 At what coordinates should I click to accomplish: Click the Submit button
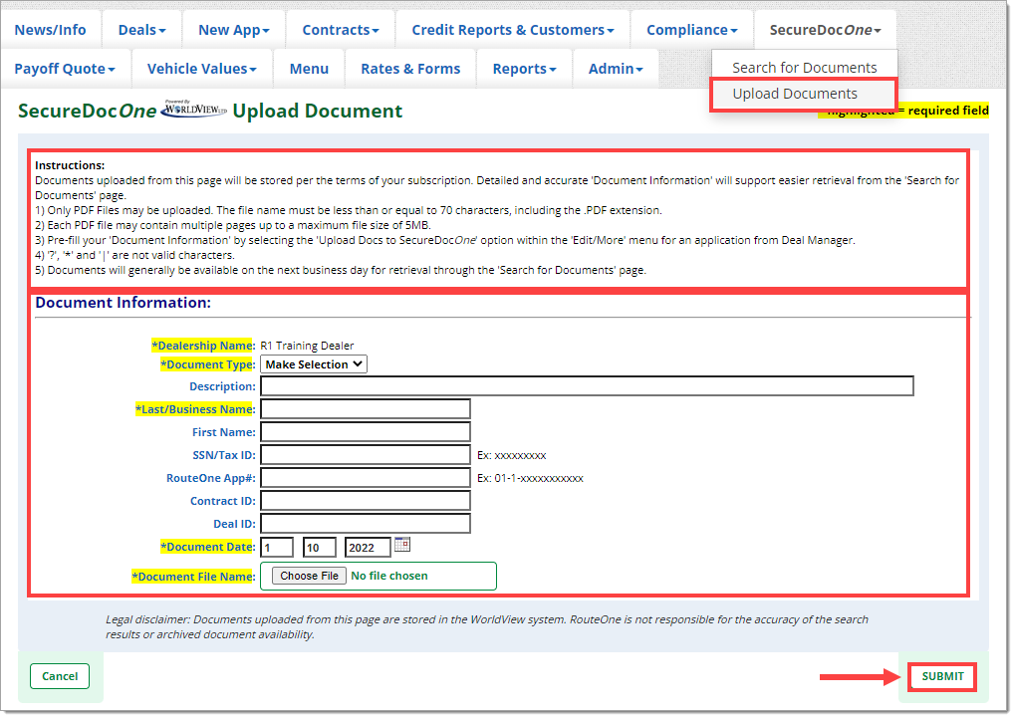(x=942, y=677)
